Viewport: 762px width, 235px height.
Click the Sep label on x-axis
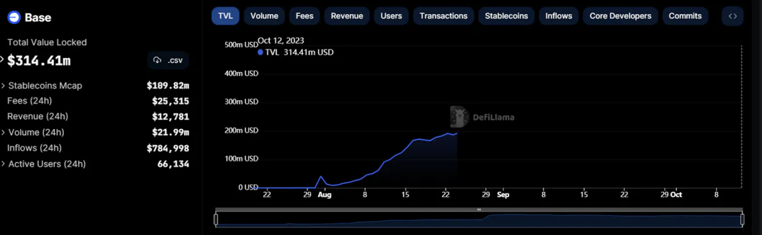coord(503,195)
